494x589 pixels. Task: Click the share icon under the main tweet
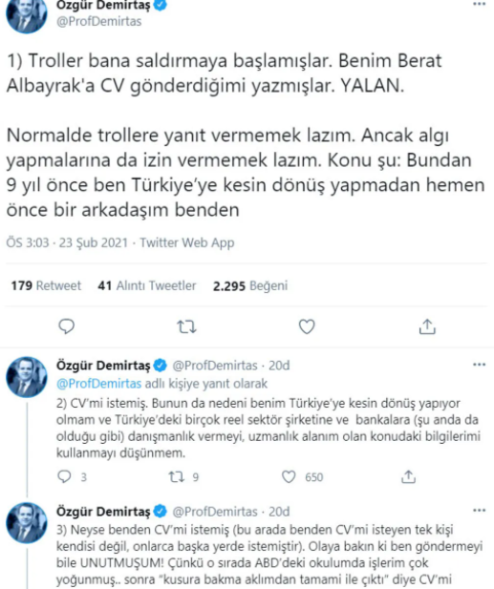coord(427,326)
